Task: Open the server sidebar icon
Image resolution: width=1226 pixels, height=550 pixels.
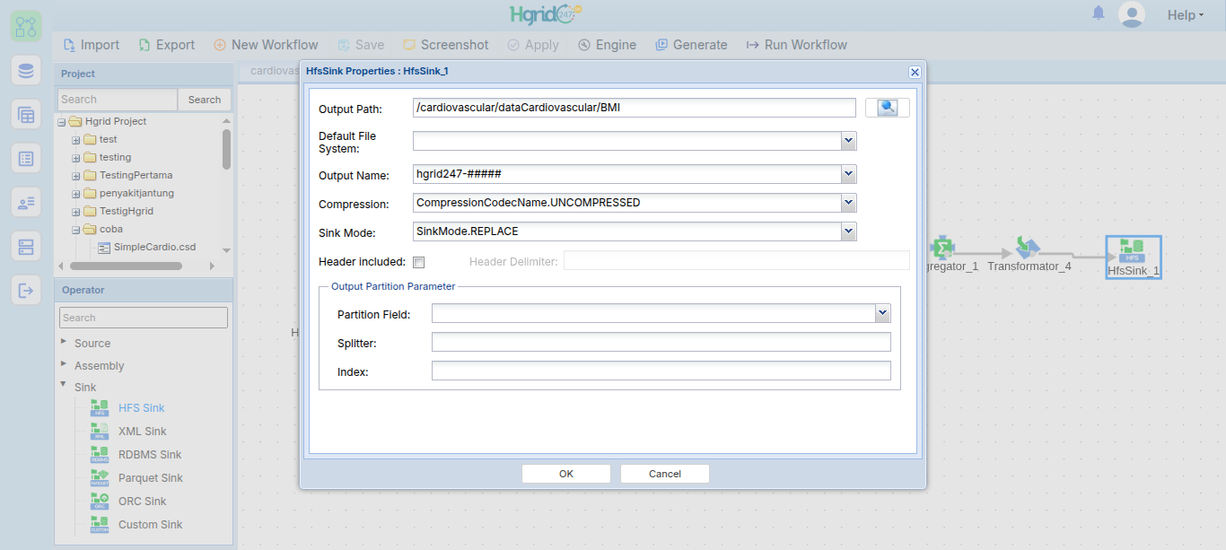Action: [26, 246]
